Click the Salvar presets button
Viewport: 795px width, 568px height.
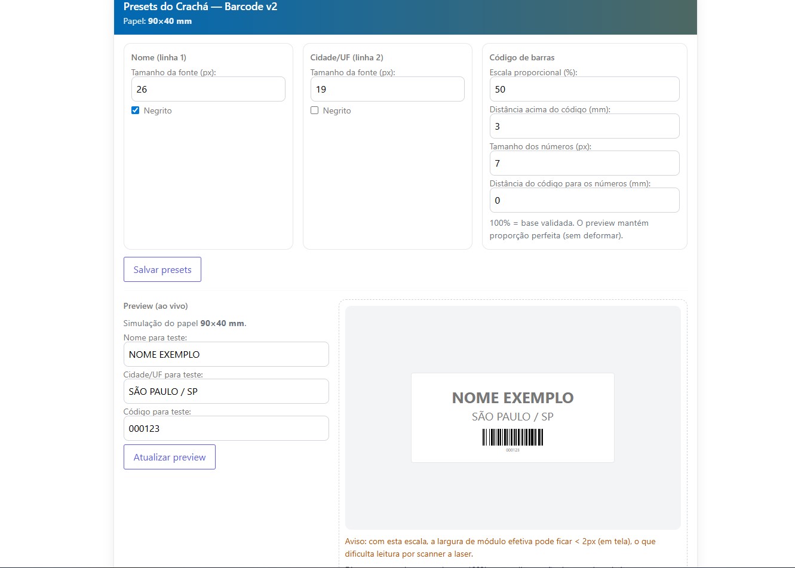pos(162,269)
